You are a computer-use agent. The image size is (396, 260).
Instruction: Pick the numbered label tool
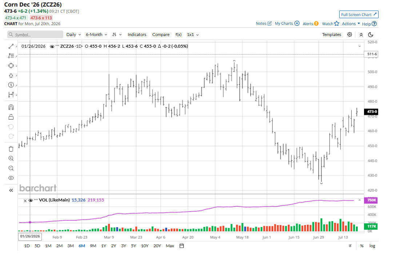pyautogui.click(x=11, y=85)
